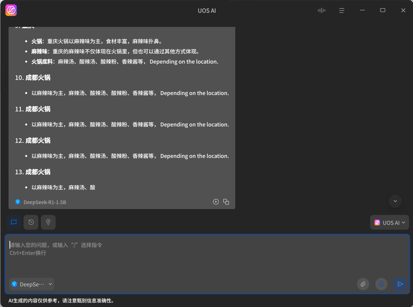Start voice input with the microphone
Image resolution: width=413 pixels, height=307 pixels.
(381, 284)
